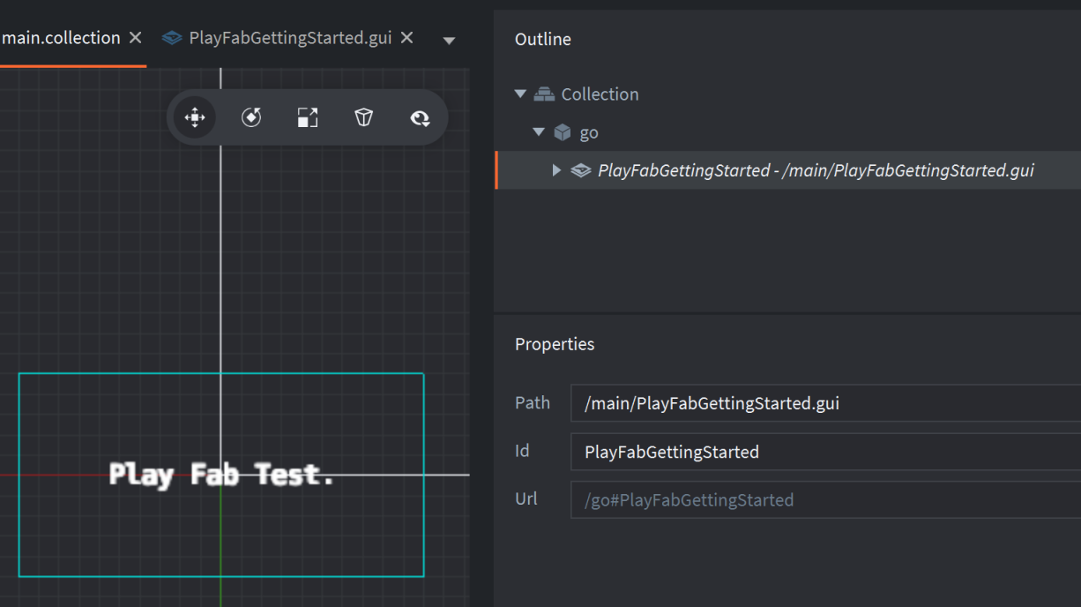
Task: Click the cube icon beside the go object
Action: coord(563,131)
